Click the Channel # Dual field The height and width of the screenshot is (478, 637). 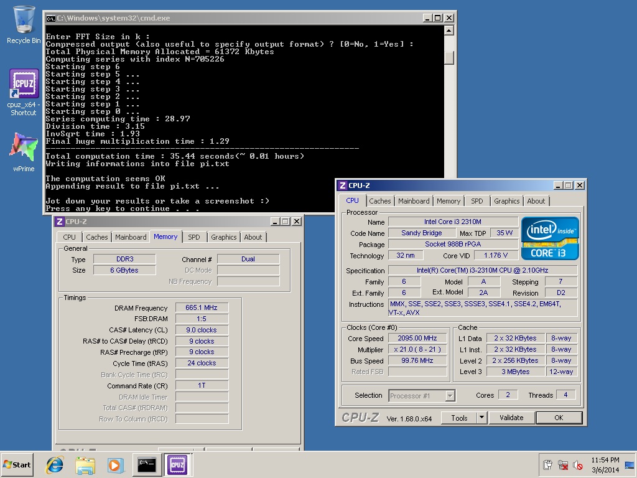tap(248, 260)
